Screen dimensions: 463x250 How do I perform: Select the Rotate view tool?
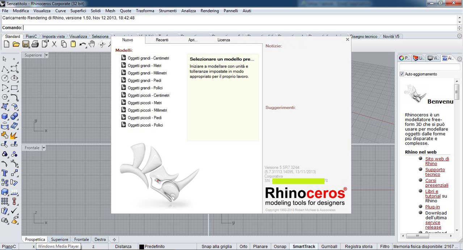pos(102,44)
